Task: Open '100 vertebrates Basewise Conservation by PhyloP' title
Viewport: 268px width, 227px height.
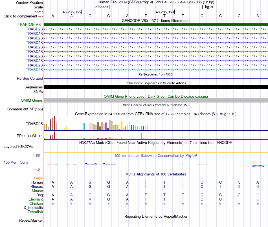Action: 155,155
